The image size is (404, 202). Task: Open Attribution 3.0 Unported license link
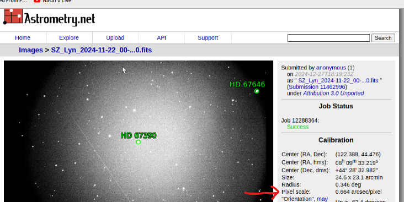[333, 93]
